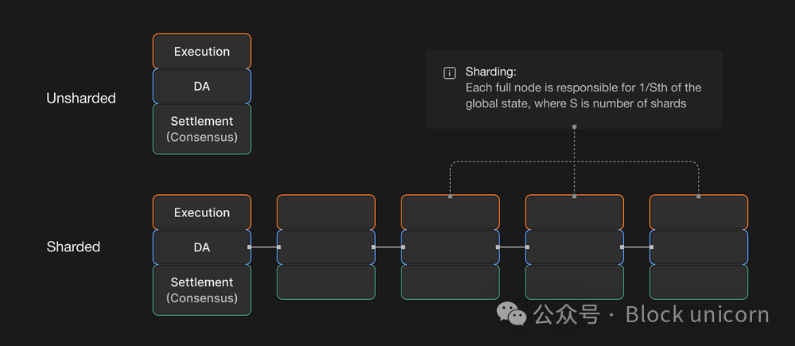This screenshot has height=346, width=795.
Task: Click the callout text about 1/Sth of global state
Action: click(x=583, y=95)
